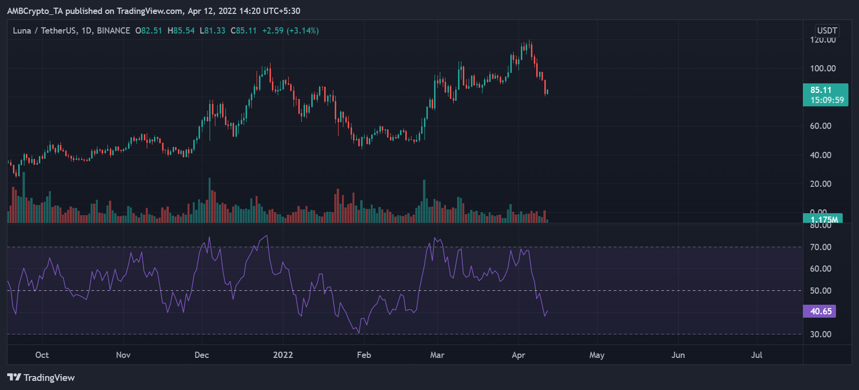Viewport: 859px width, 390px height.
Task: Click the Jul label on time axis
Action: point(756,355)
